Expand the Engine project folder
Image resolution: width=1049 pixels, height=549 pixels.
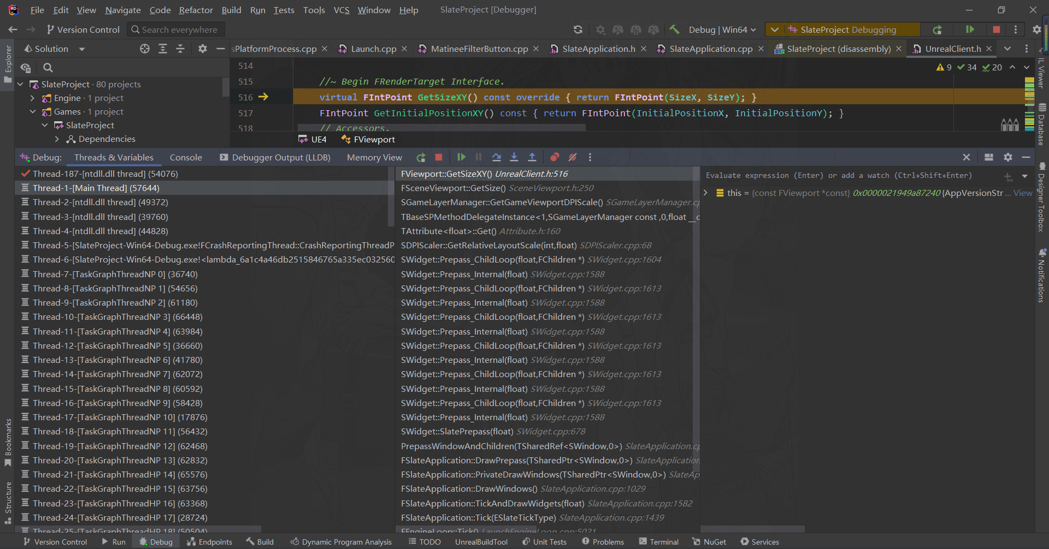pos(32,98)
